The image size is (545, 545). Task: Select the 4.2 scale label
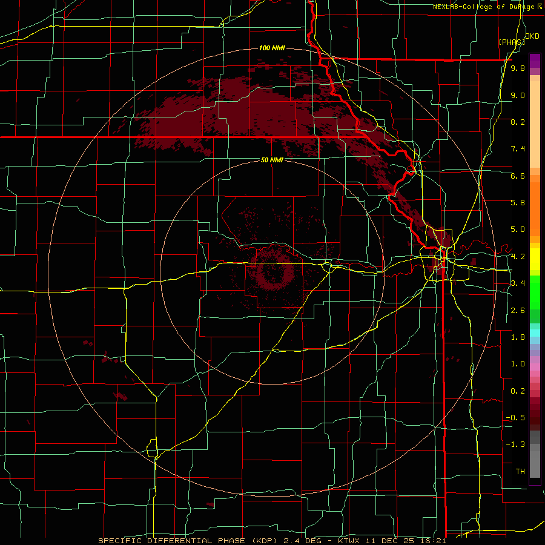(518, 257)
